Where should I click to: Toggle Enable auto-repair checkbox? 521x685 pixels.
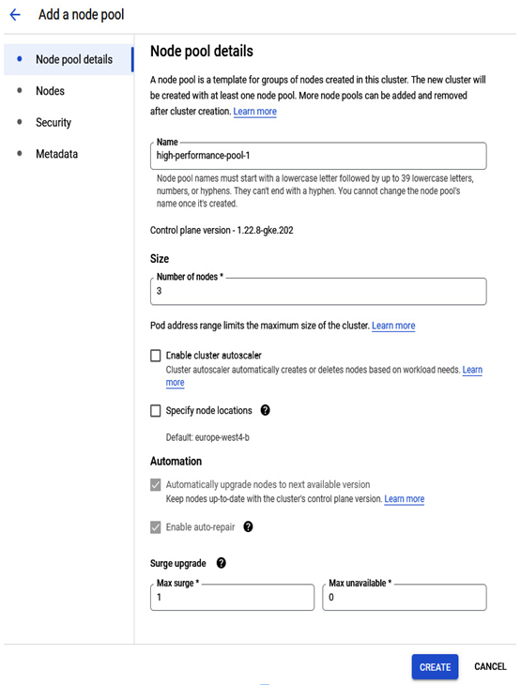click(x=156, y=527)
